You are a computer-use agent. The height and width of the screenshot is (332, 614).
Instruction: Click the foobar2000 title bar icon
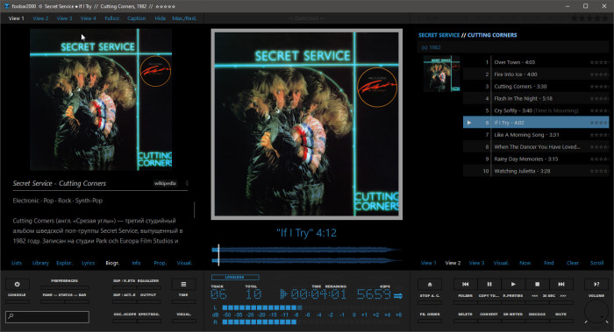(7, 6)
